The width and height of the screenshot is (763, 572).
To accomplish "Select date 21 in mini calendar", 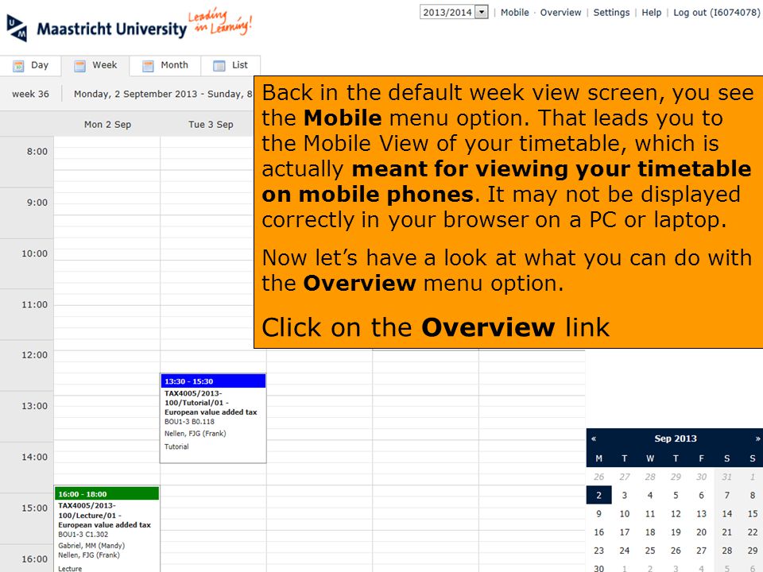I will click(727, 532).
